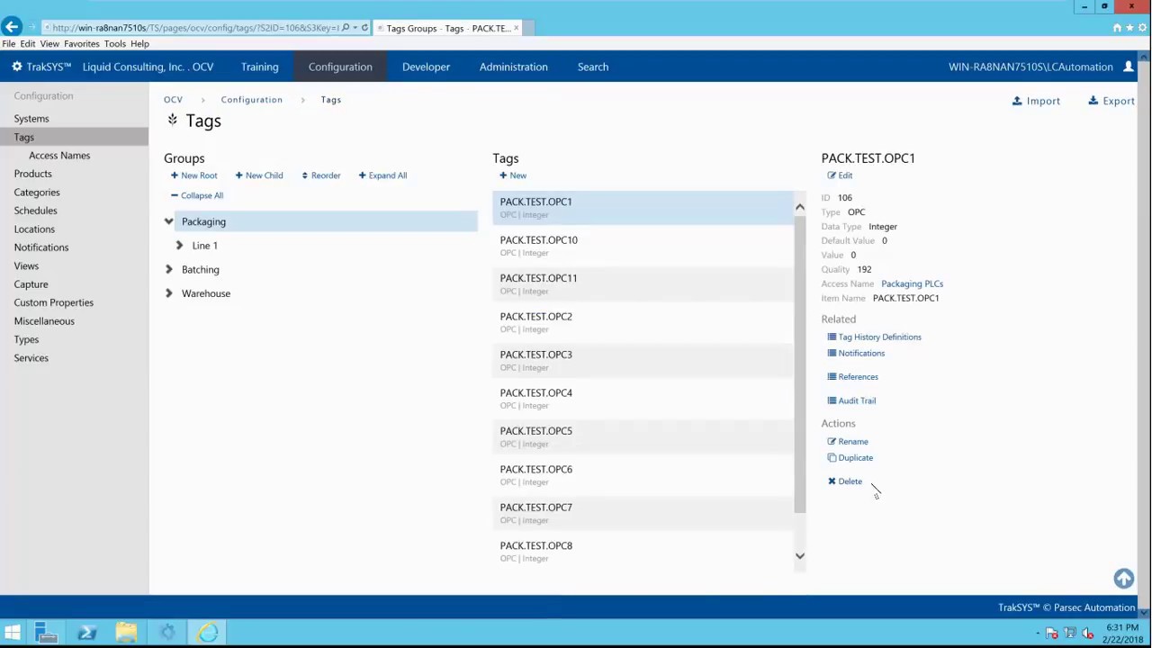Viewport: 1152px width, 648px height.
Task: Click the Import upload icon
Action: 1017,101
